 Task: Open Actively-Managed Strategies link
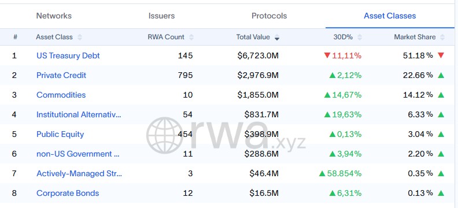[79, 173]
